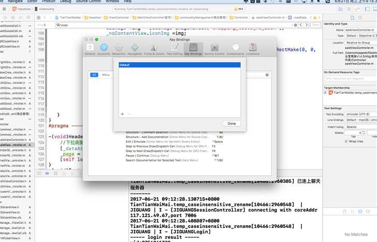Select Step to Next Draw/Dispatch Call row
Image resolution: width=377 pixels, height=242 pixels.
point(175,151)
